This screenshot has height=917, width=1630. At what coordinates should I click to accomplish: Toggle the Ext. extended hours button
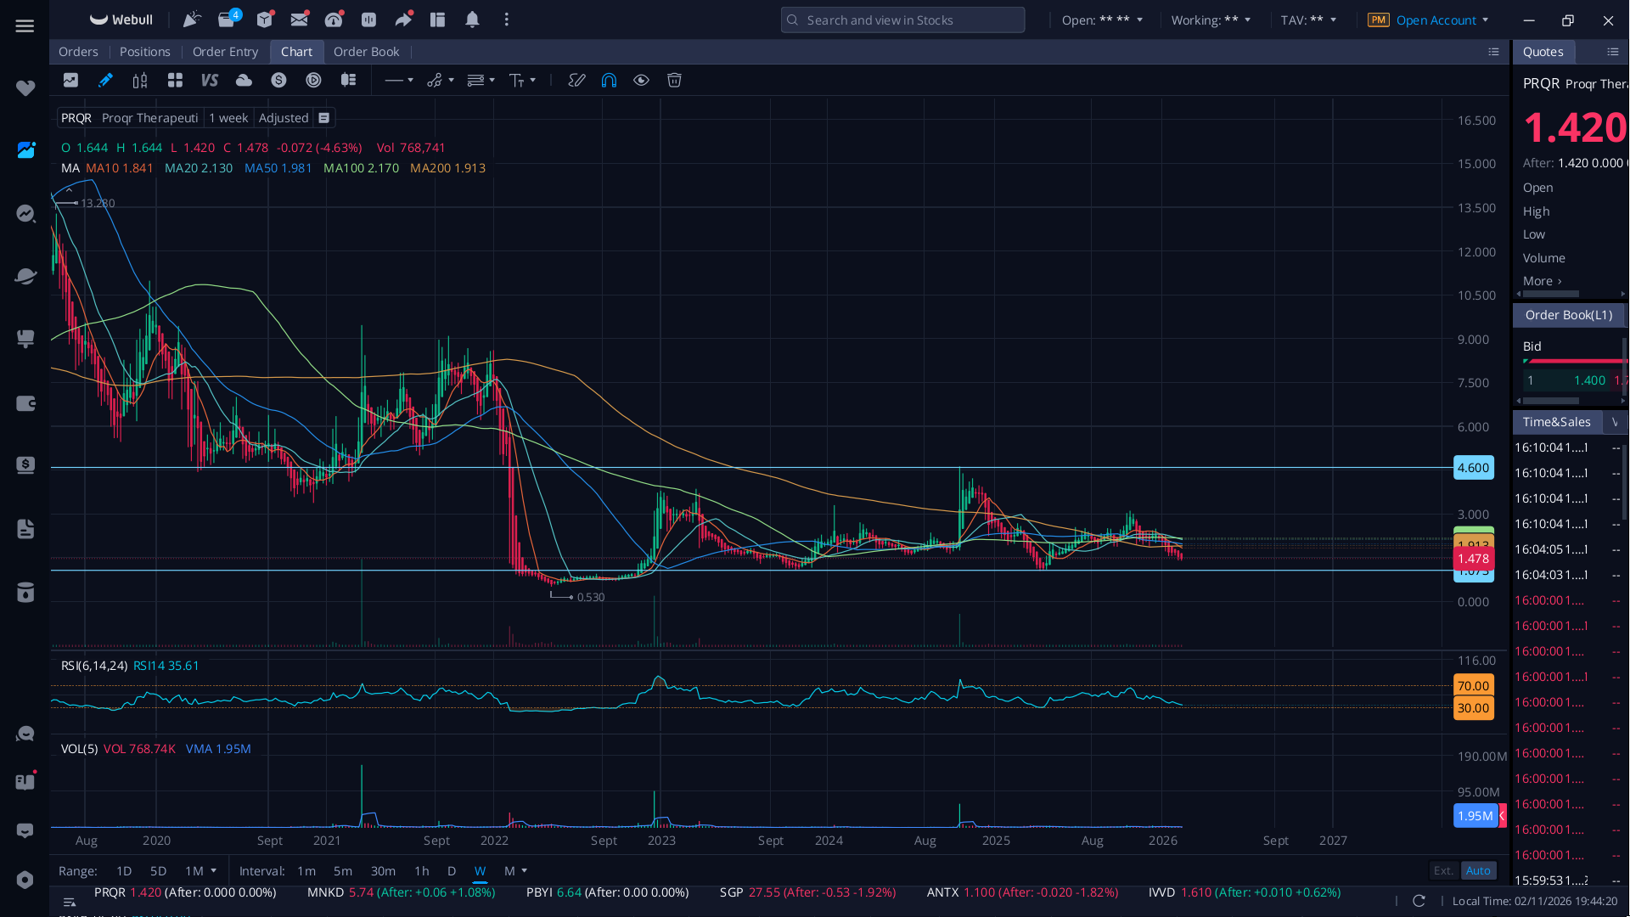(1443, 870)
